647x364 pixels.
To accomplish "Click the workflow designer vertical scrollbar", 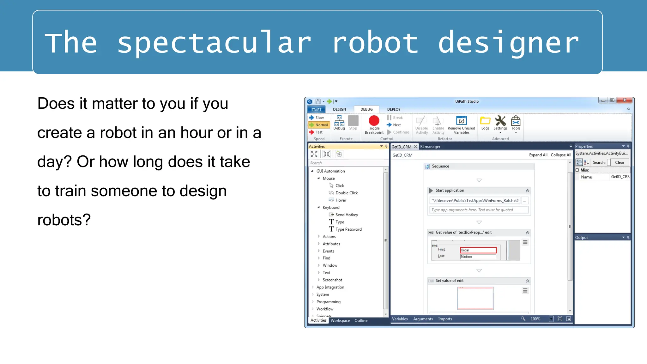I will pos(570,226).
